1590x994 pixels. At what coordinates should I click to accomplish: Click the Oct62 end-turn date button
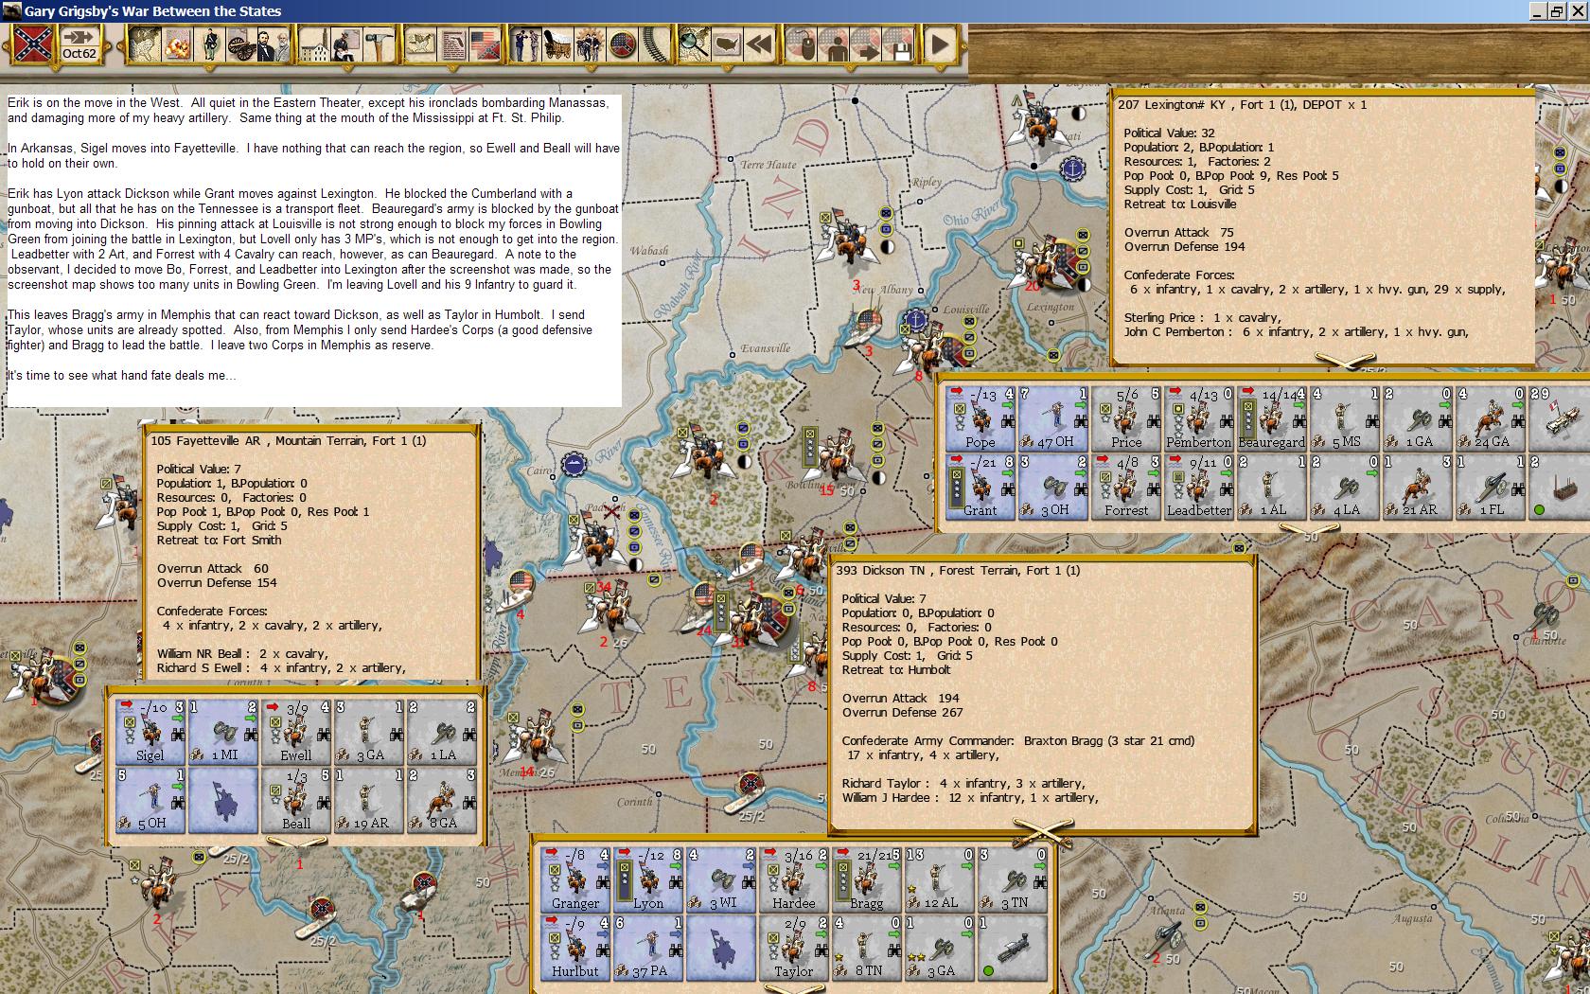coord(79,44)
